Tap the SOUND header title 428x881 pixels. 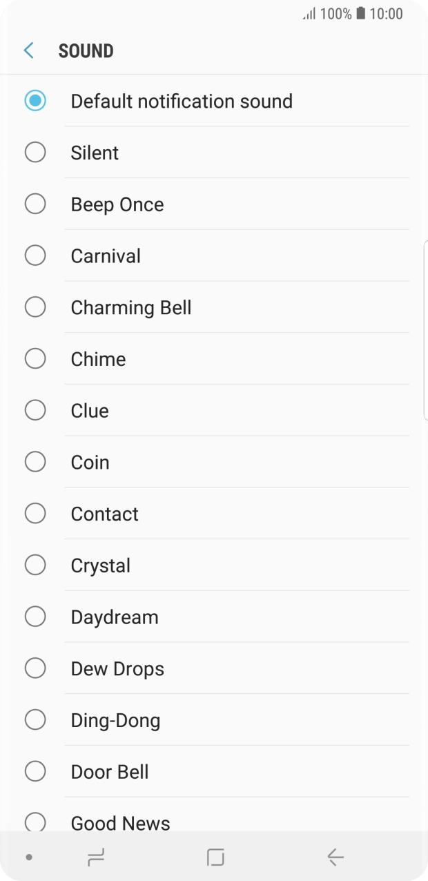pos(86,50)
